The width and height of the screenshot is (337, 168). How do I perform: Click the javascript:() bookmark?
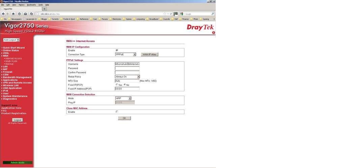30,19
